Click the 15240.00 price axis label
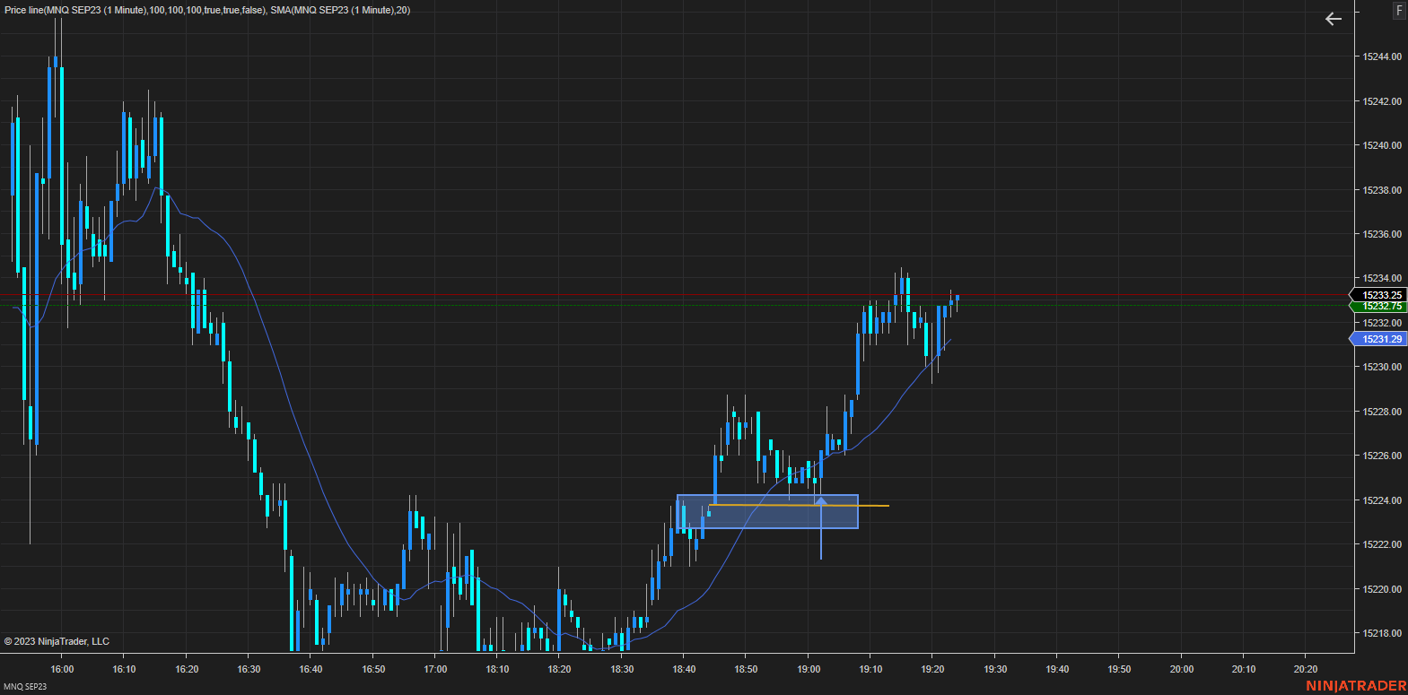 [1382, 145]
